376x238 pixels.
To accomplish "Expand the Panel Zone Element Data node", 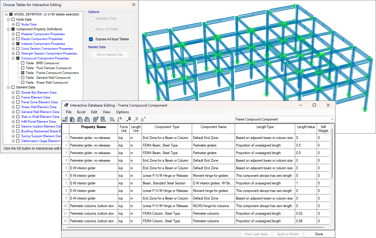I will (13, 102).
